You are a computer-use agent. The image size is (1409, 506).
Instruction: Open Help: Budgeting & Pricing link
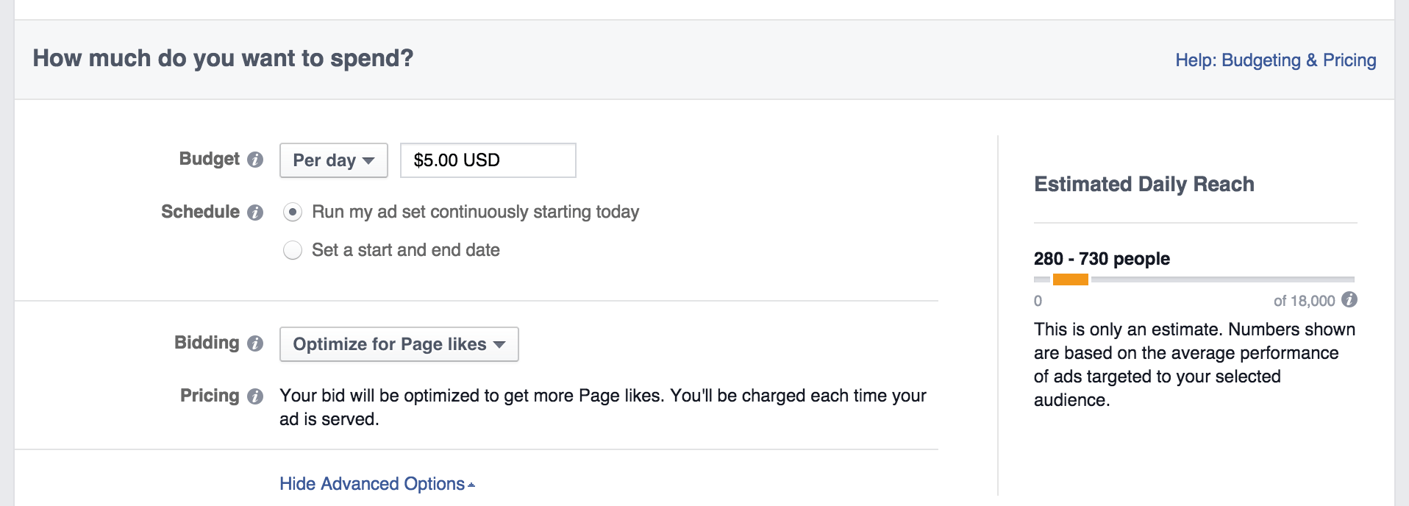click(1276, 60)
